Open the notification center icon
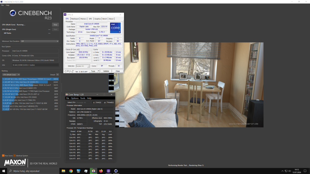310x174 pixels. point(305,171)
